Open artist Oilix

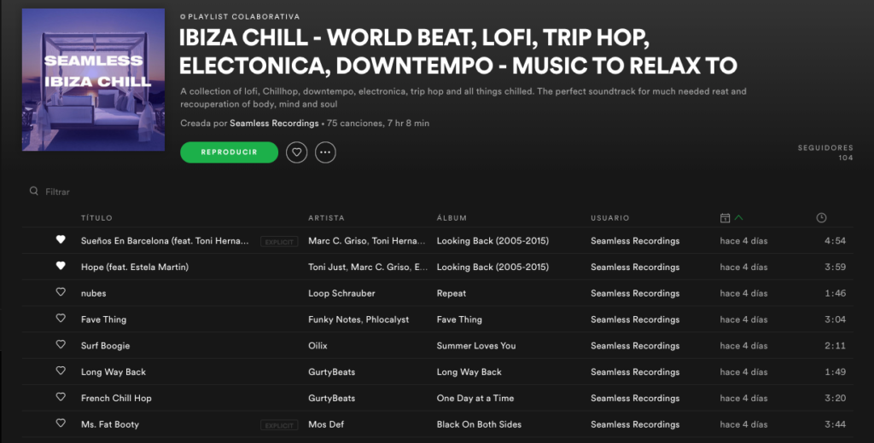[318, 346]
